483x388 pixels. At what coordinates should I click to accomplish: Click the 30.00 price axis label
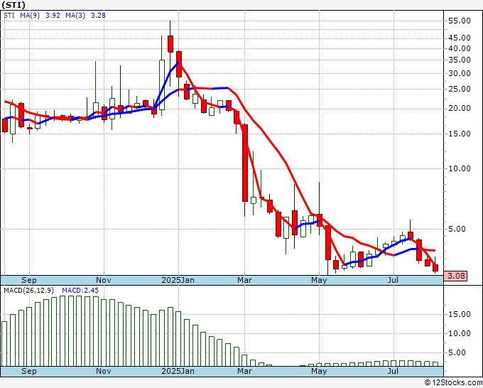click(460, 73)
